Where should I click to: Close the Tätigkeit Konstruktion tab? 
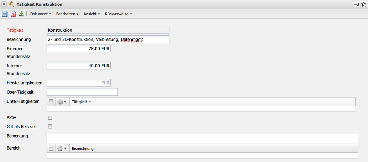coord(4,4)
